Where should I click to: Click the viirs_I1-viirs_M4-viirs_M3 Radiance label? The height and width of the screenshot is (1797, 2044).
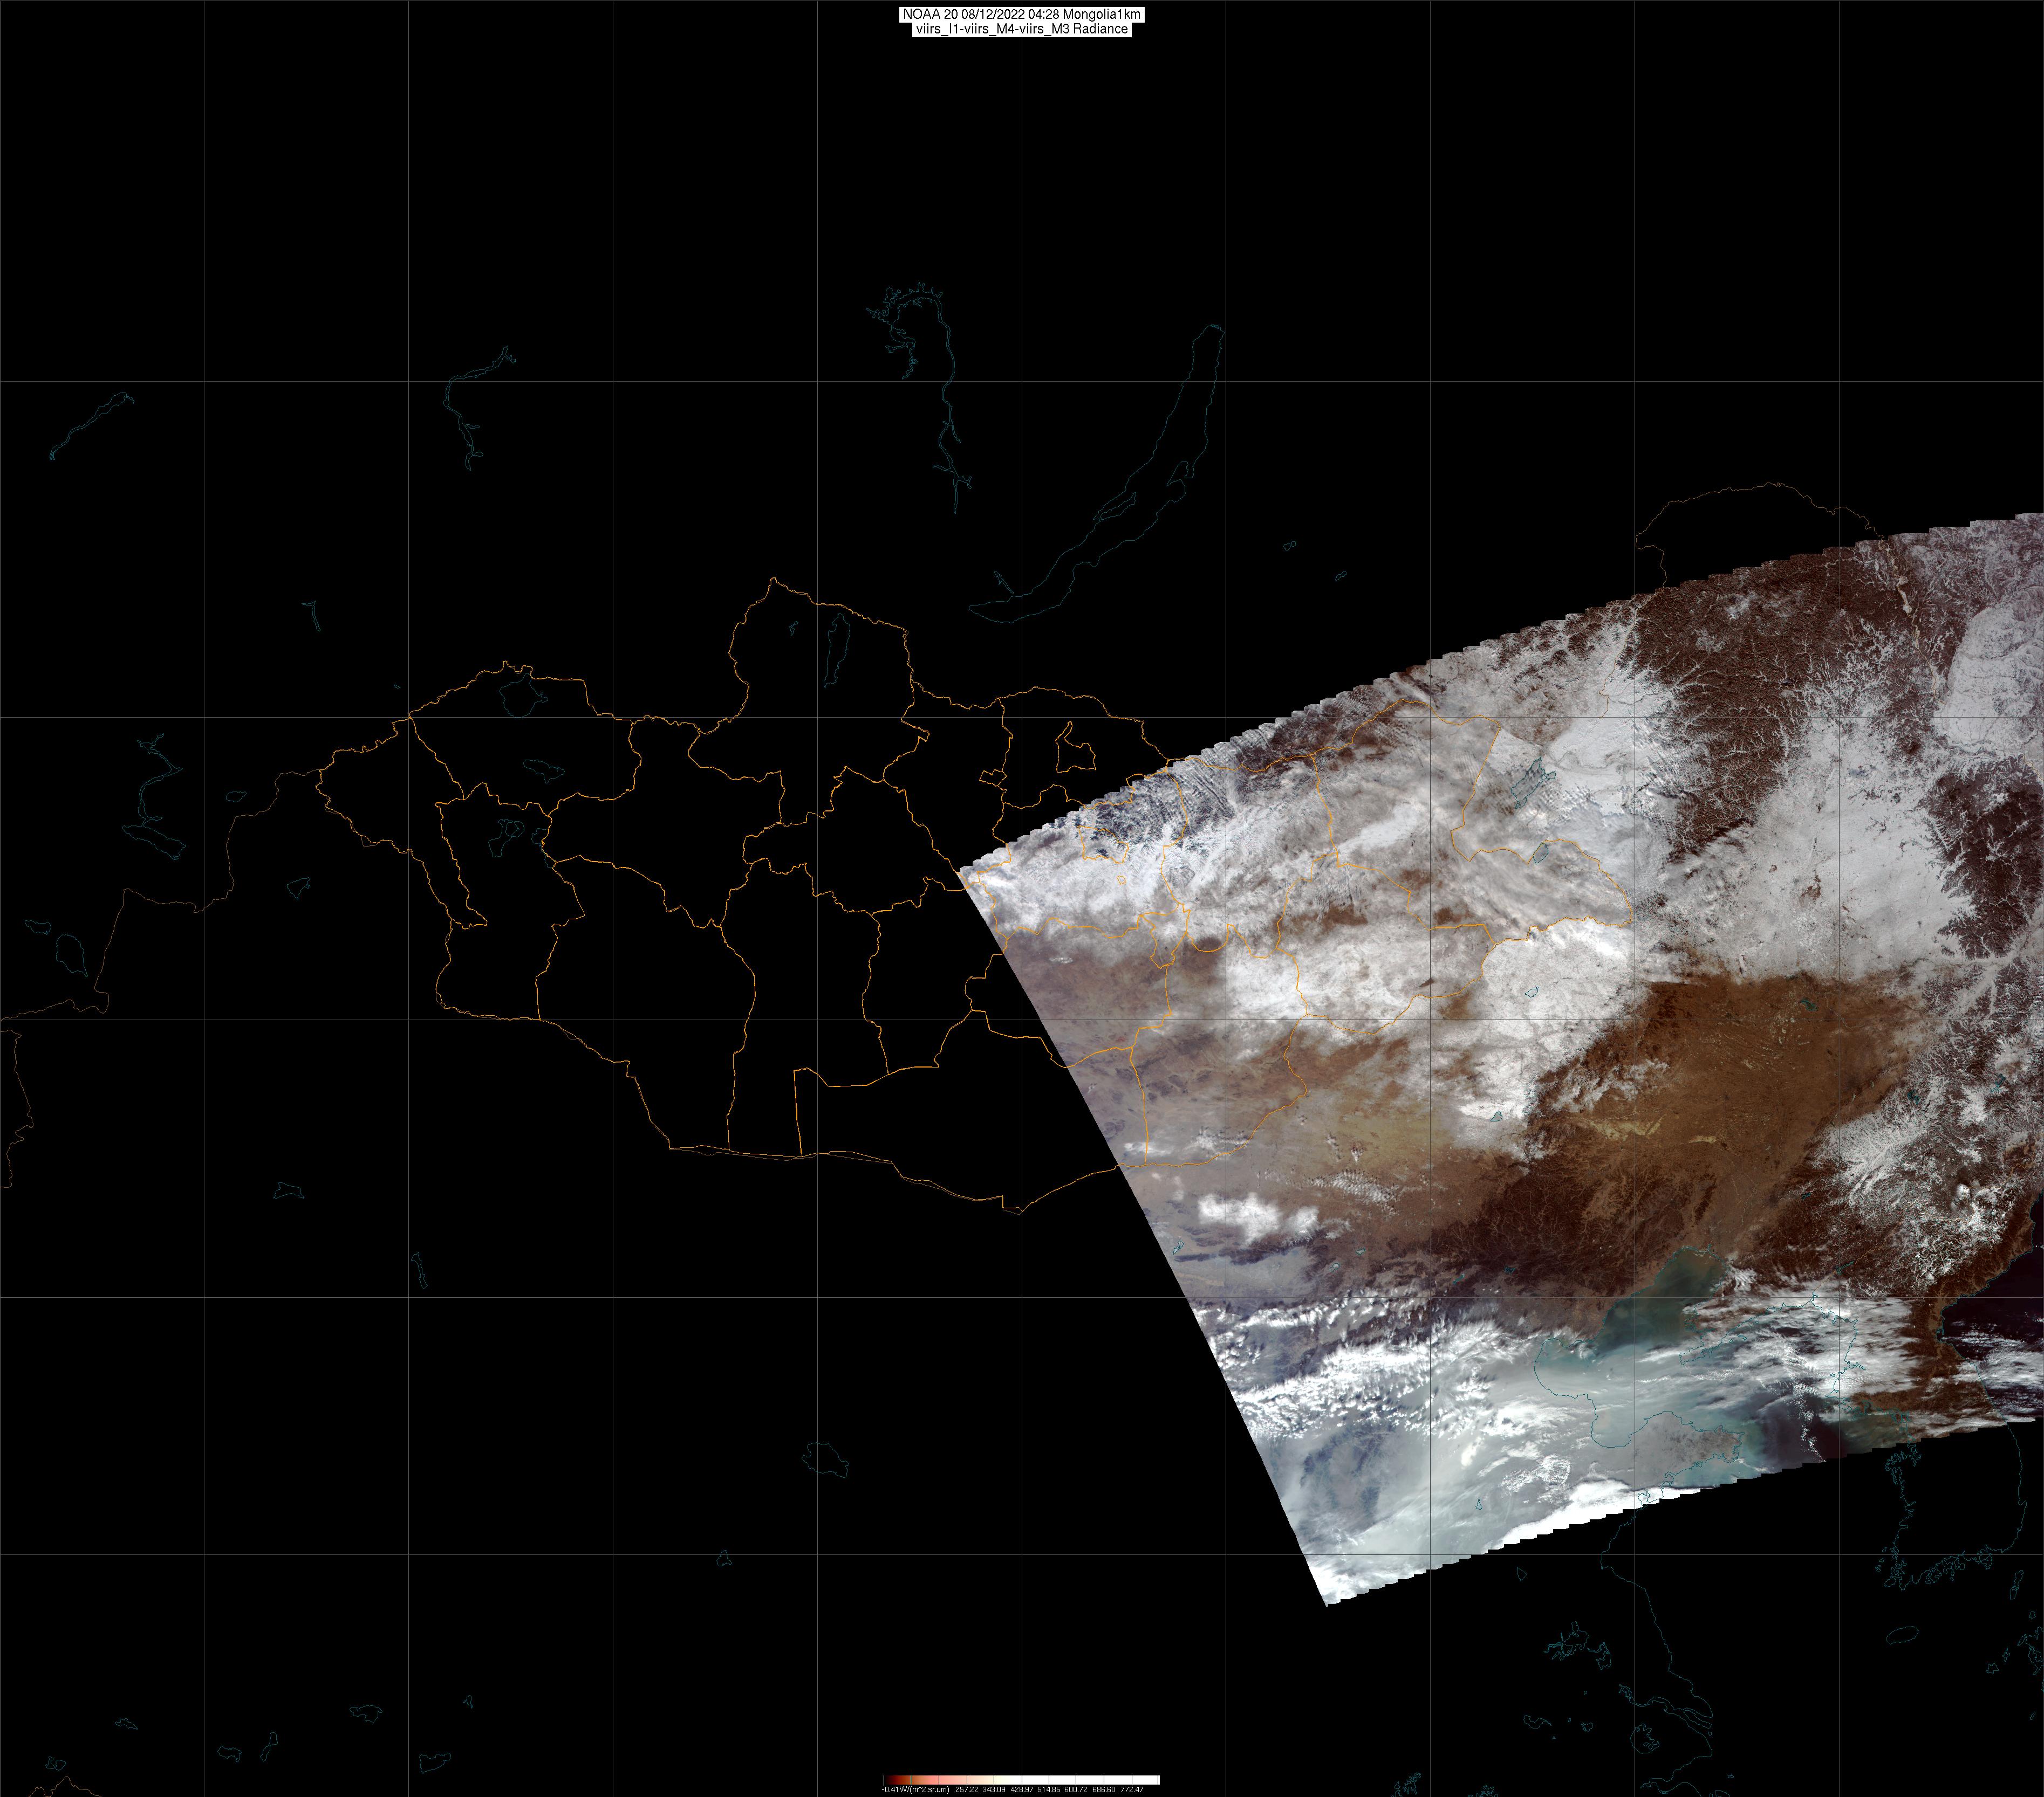[1021, 29]
